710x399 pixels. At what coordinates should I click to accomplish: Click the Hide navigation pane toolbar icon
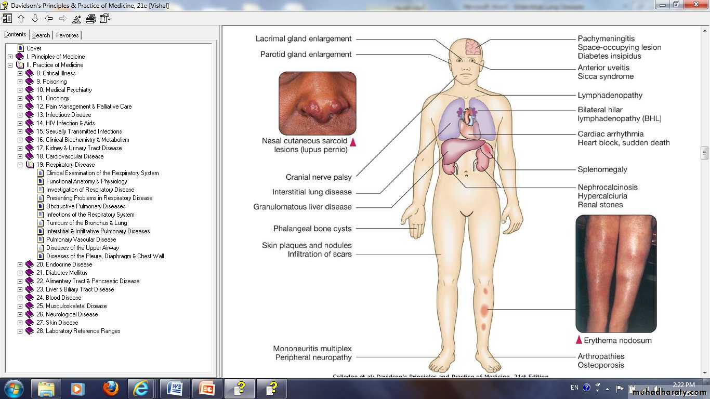(7, 19)
